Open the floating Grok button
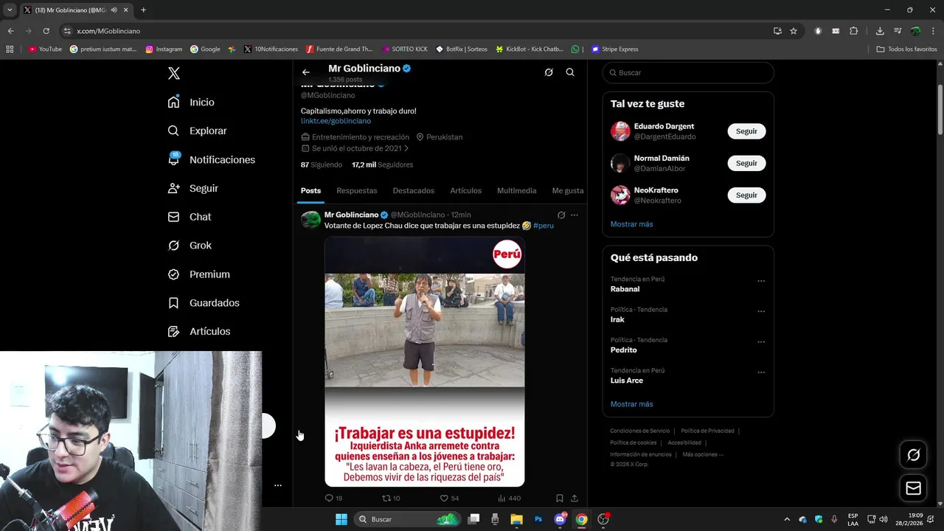This screenshot has width=944, height=531. click(x=913, y=455)
